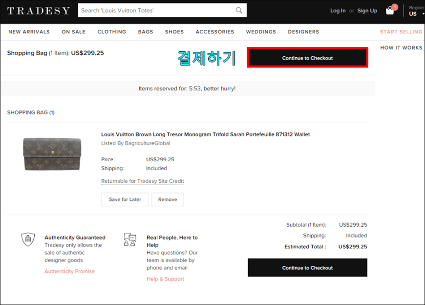Open the Region US dropdown
Viewport: 425px width, 305px height.
[x=416, y=11]
